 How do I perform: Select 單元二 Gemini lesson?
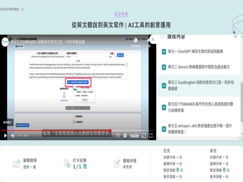(x=196, y=67)
